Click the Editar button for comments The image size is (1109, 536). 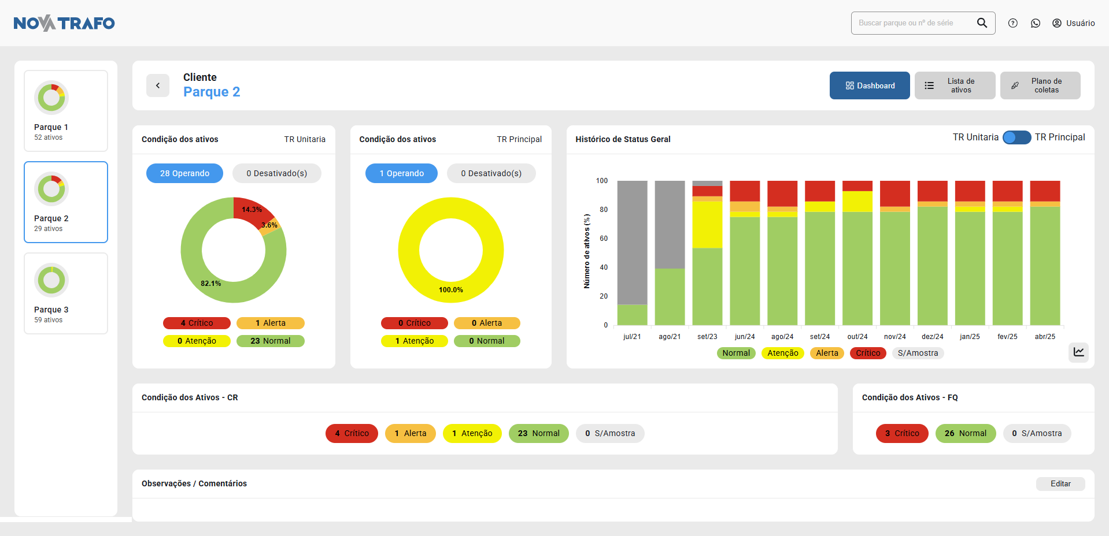coord(1060,484)
